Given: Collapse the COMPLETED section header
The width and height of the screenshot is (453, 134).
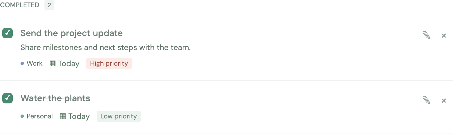Looking at the screenshot, I should point(20,5).
